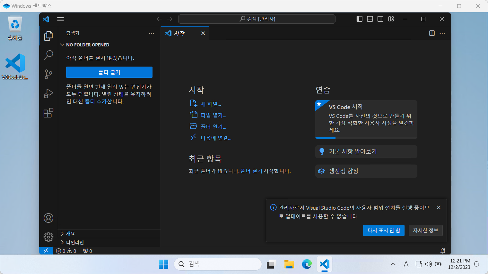The width and height of the screenshot is (488, 274).
Task: Open the Explorer view in activity bar
Action: tap(48, 36)
